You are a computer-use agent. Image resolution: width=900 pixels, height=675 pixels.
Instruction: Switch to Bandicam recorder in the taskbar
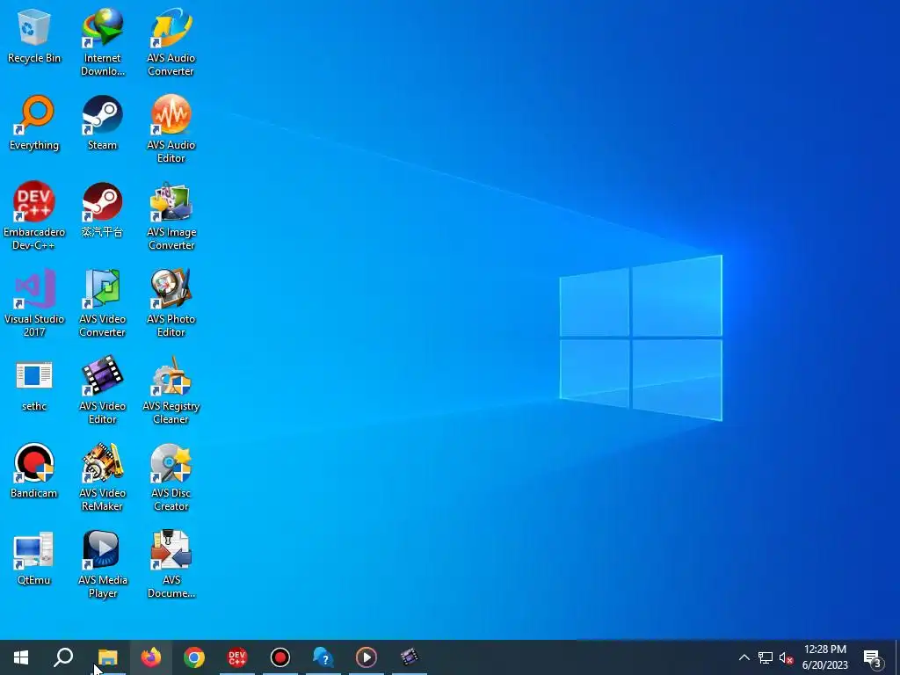(280, 657)
